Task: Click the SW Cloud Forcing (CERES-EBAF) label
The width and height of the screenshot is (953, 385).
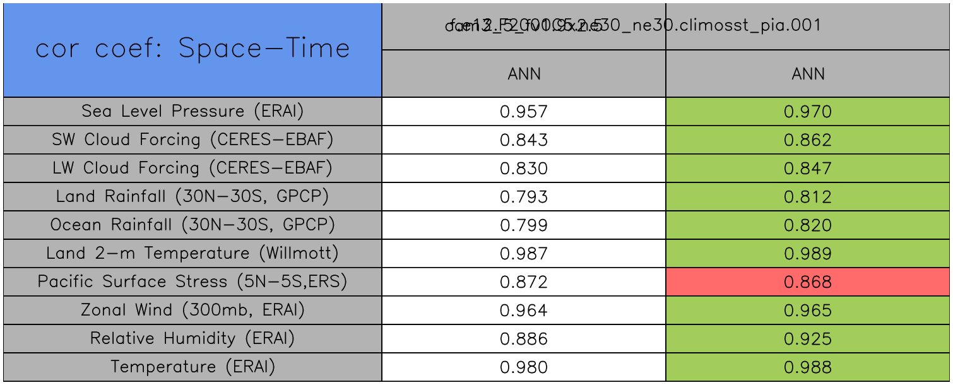Action: 192,140
